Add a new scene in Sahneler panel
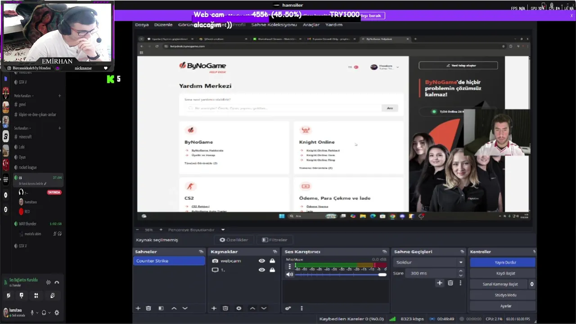This screenshot has width=576, height=324. 138,308
